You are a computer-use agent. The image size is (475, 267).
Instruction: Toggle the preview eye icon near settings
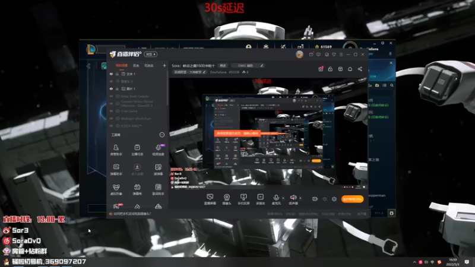[x=325, y=199]
